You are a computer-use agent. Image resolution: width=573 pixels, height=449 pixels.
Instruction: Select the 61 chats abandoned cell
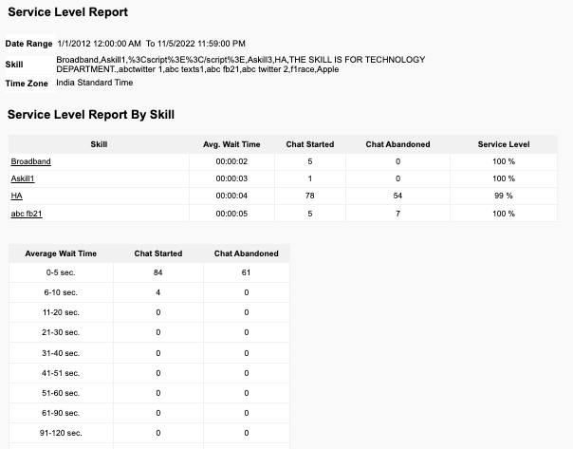pyautogui.click(x=246, y=272)
